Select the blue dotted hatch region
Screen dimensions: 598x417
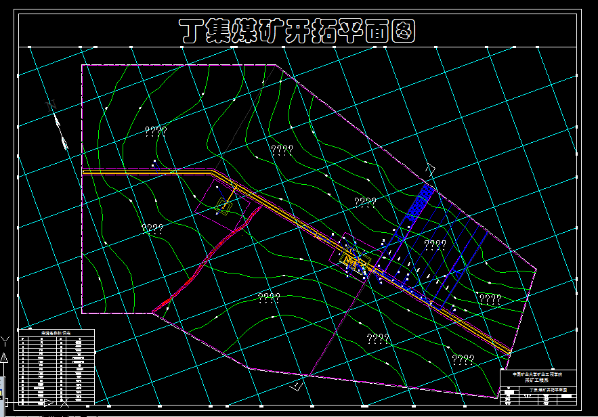pyautogui.click(x=419, y=202)
